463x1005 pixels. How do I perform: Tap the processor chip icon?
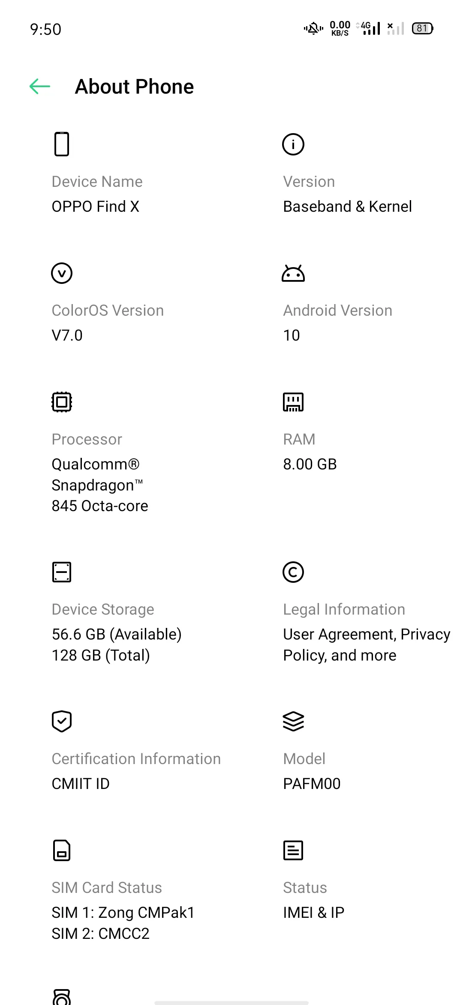point(62,402)
